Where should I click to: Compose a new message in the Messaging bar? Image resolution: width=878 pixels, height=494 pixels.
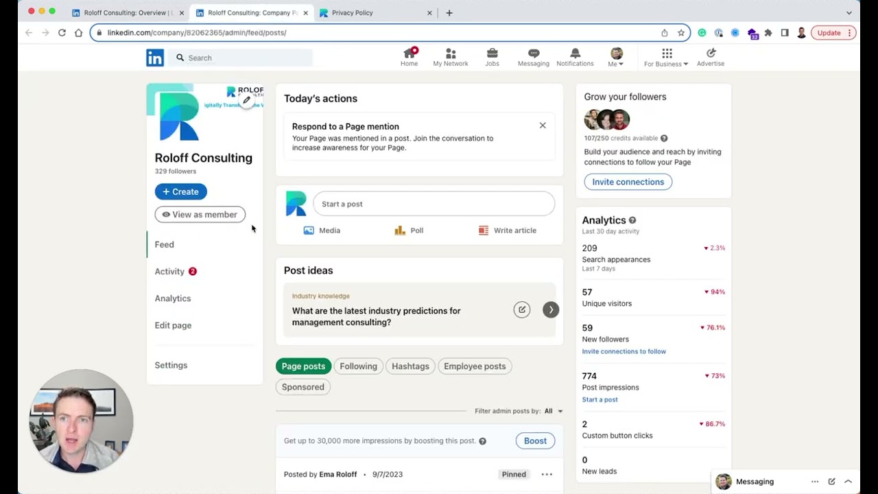831,482
